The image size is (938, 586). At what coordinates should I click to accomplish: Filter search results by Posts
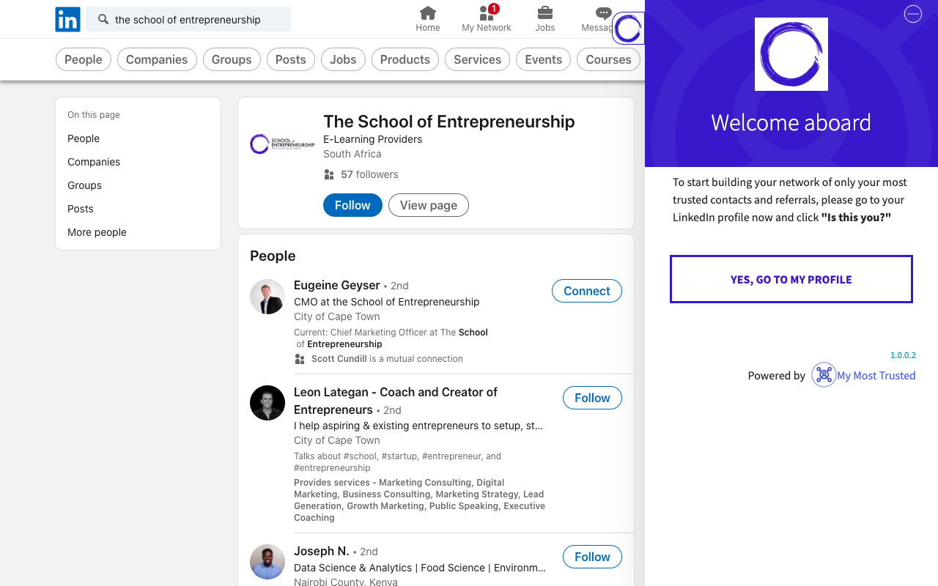click(291, 59)
